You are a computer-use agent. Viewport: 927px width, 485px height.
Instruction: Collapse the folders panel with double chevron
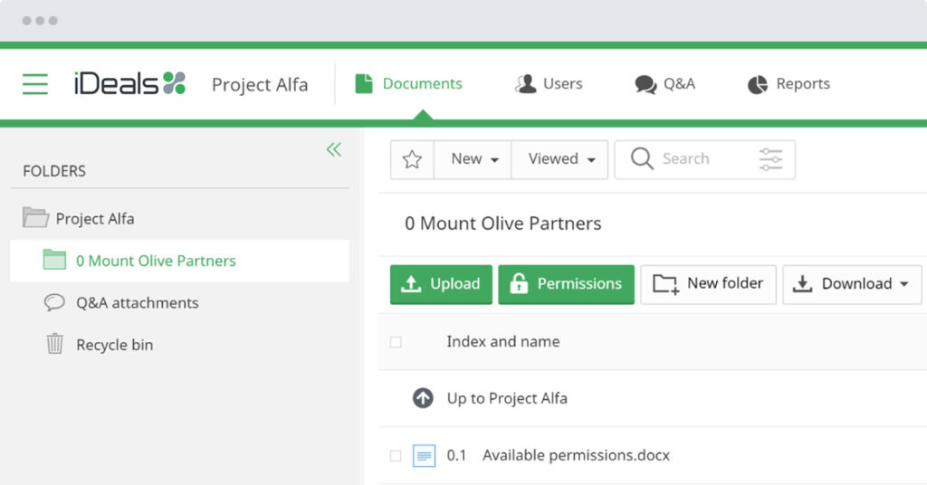[334, 149]
